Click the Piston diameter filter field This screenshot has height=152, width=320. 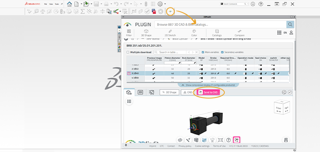point(172,63)
